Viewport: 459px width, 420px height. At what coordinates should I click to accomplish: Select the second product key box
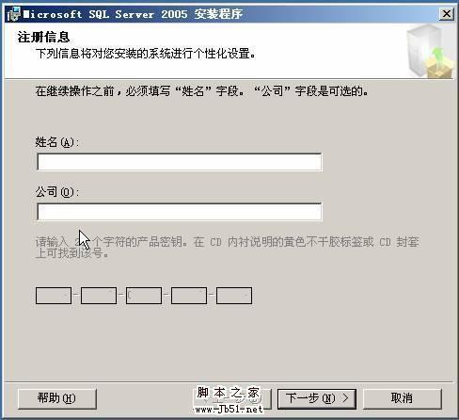coord(99,296)
